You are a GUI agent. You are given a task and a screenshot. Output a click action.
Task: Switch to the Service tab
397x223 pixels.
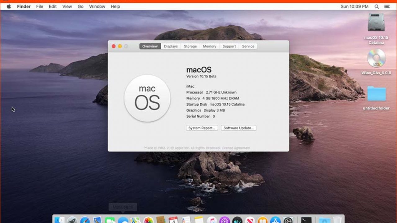tap(248, 46)
